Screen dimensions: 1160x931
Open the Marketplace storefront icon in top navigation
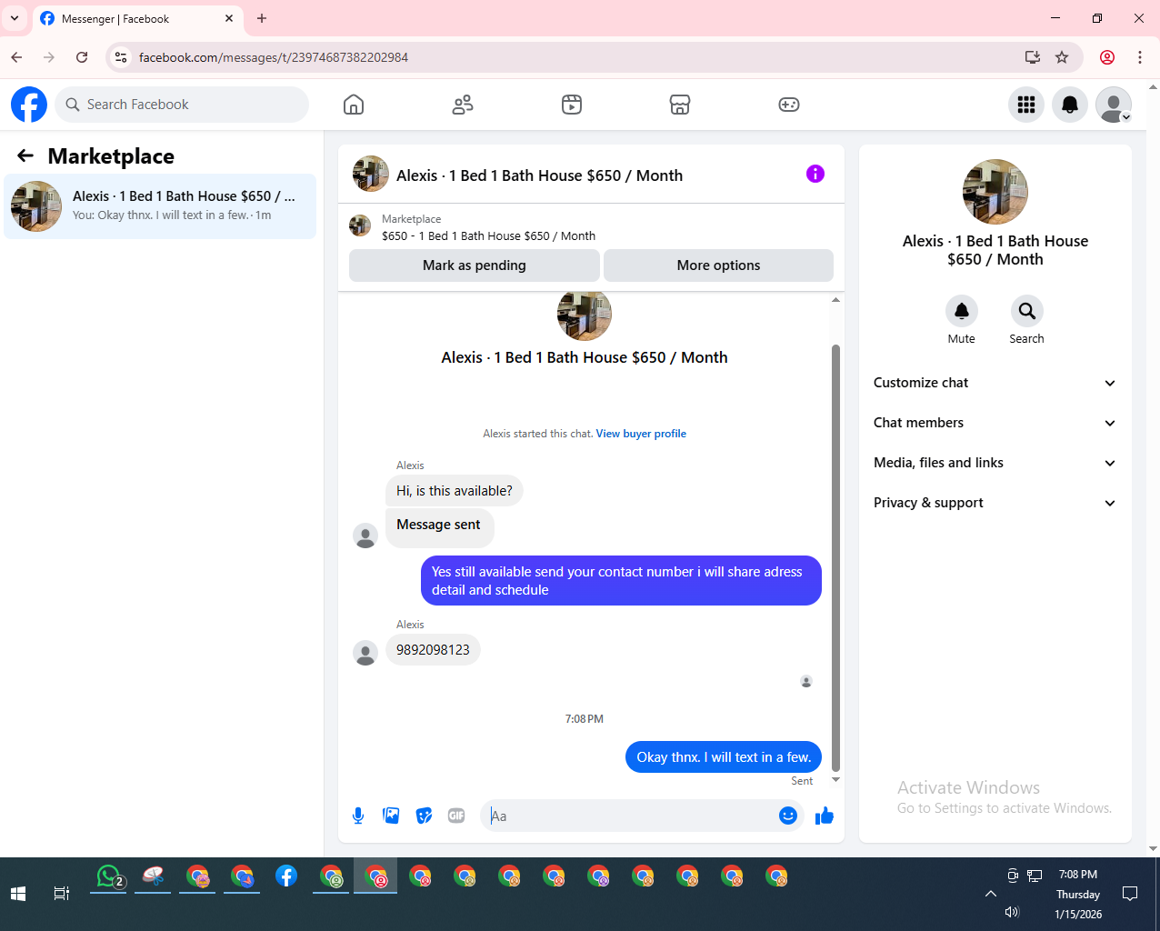[680, 105]
